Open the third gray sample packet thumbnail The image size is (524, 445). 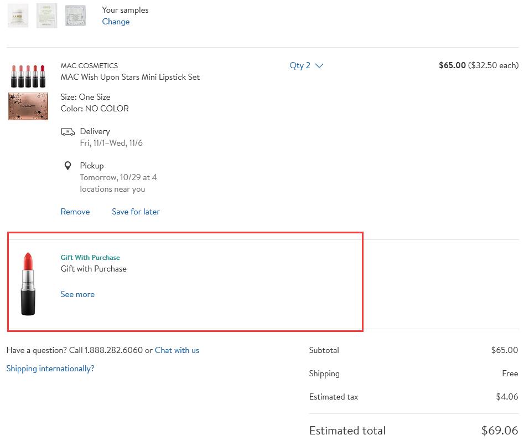pyautogui.click(x=75, y=16)
